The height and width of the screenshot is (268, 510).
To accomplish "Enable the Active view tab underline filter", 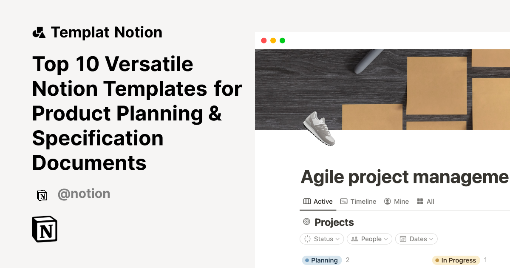I will point(317,201).
